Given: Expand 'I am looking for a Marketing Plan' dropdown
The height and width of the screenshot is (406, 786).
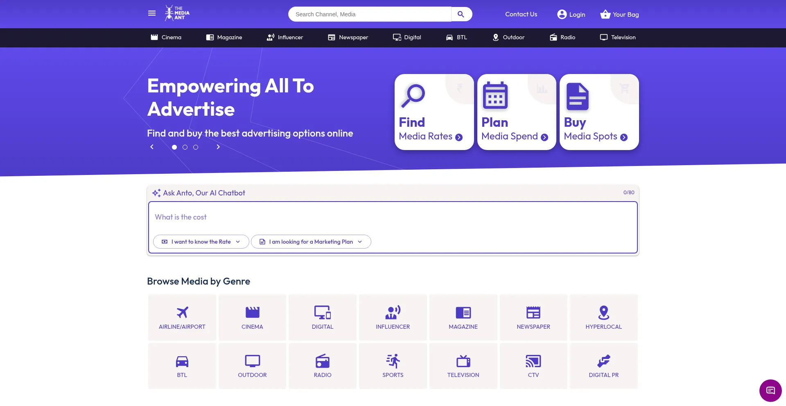Looking at the screenshot, I should coord(311,242).
